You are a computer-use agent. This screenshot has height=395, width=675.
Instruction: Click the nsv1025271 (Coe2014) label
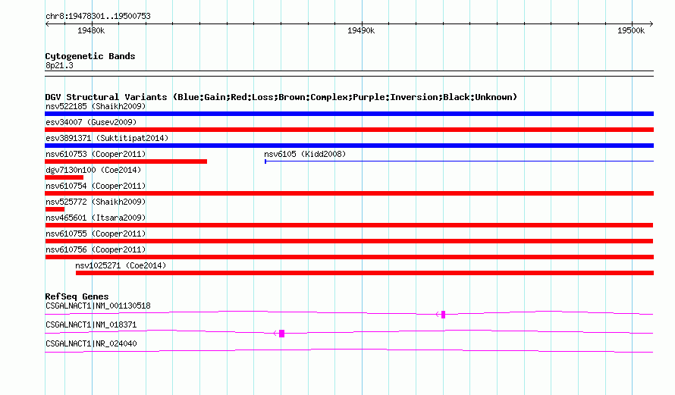point(121,265)
